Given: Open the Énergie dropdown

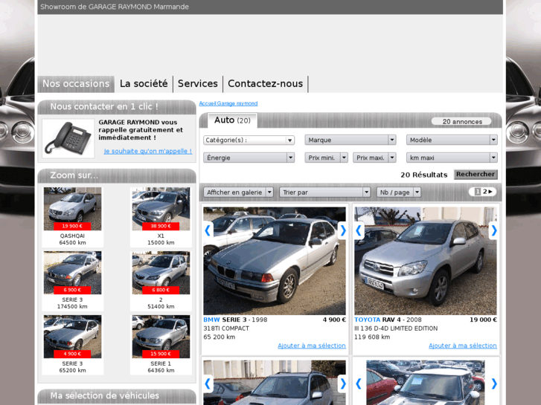Looking at the screenshot, I should tap(249, 158).
